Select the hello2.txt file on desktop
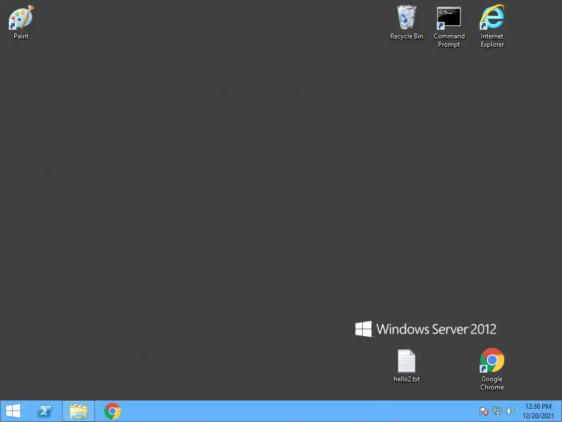Image resolution: width=562 pixels, height=422 pixels. (x=407, y=365)
